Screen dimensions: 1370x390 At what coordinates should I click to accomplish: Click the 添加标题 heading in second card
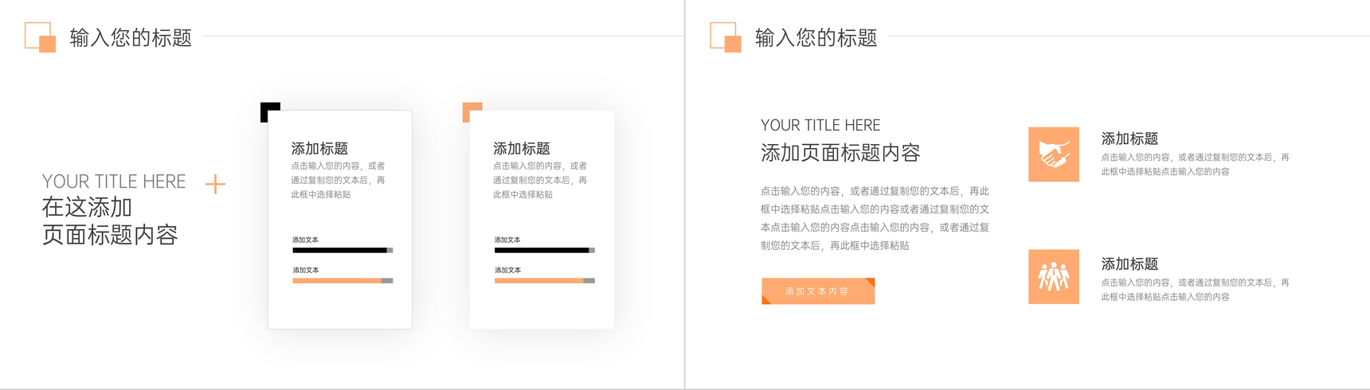click(x=522, y=148)
